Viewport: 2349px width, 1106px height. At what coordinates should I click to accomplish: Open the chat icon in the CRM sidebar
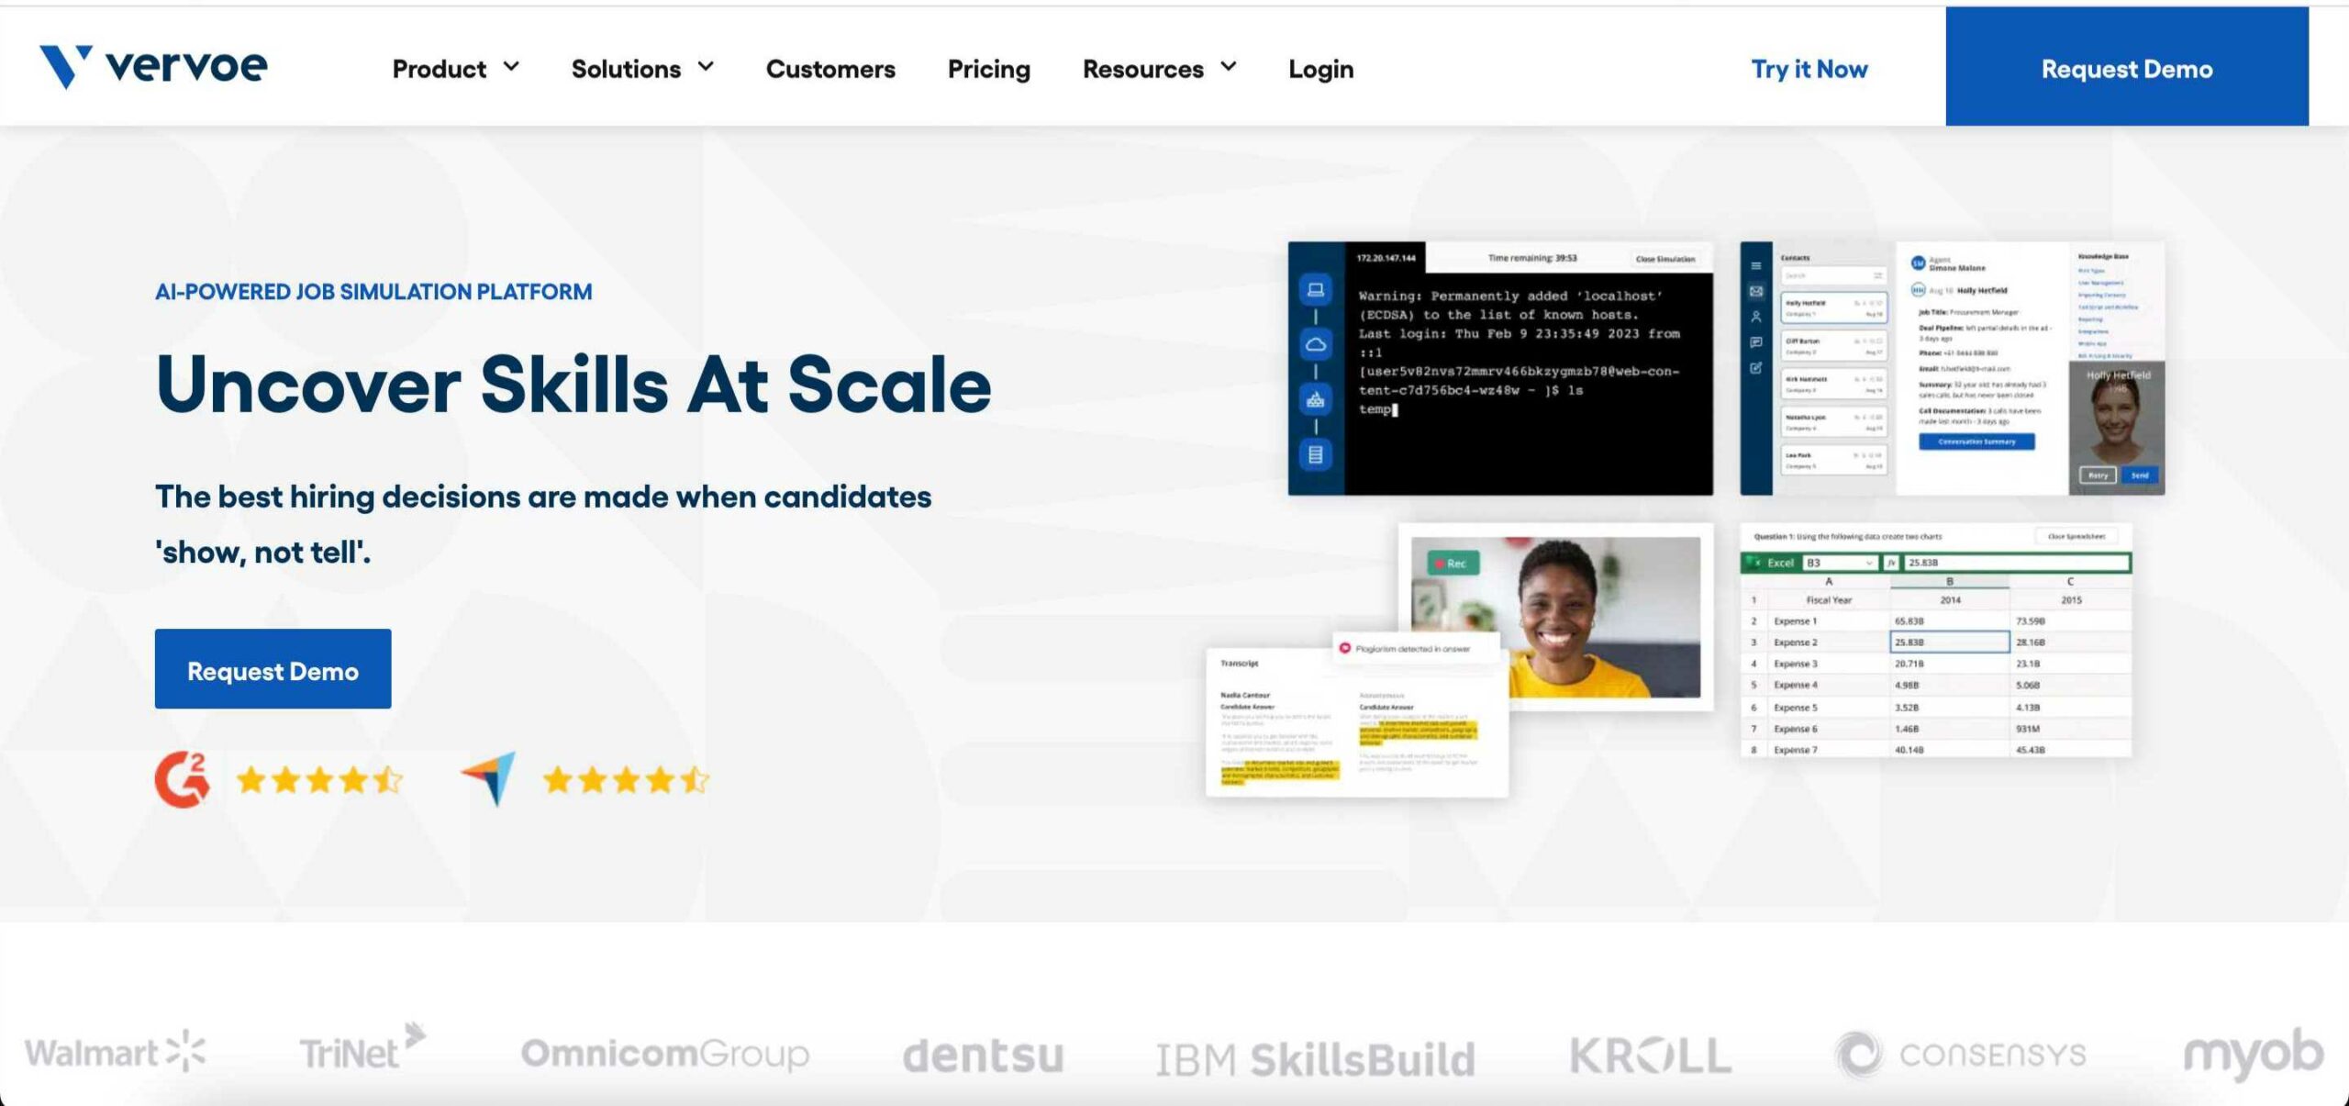pyautogui.click(x=1756, y=341)
